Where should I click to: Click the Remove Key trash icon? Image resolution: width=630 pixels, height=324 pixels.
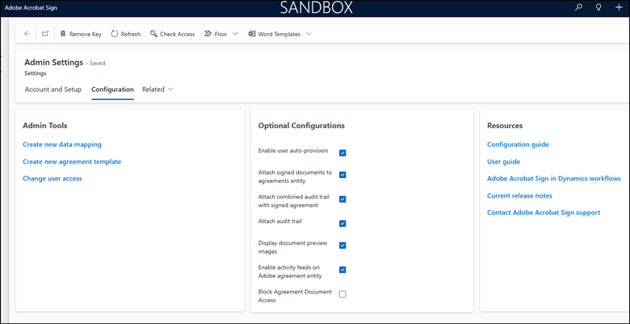coord(63,34)
